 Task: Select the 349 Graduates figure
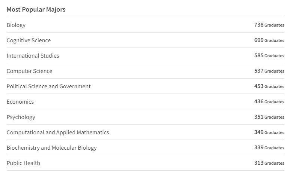pyautogui.click(x=269, y=132)
